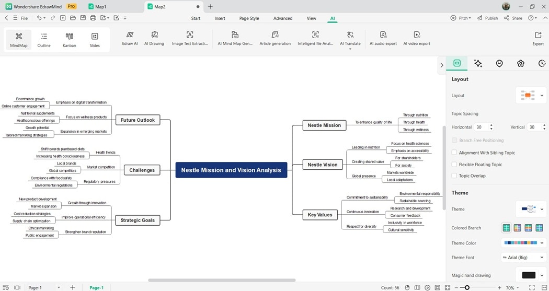Screen dimensions: 549x291
Task: Enable Flexible Floating Topic checkbox
Action: pos(454,165)
